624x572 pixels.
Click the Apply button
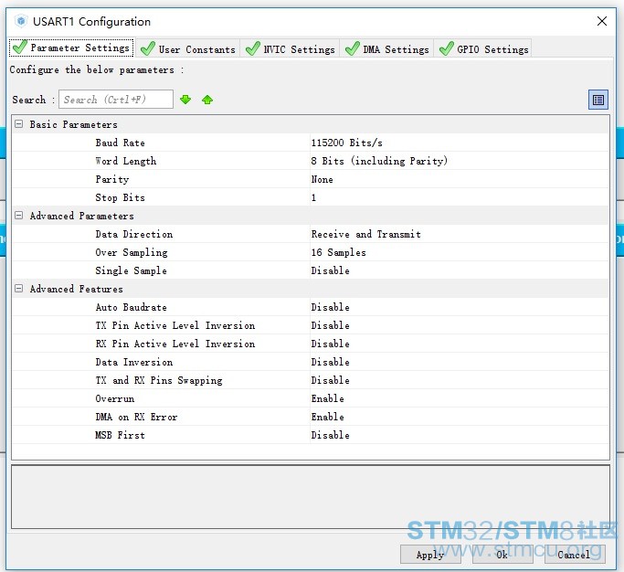tap(430, 554)
